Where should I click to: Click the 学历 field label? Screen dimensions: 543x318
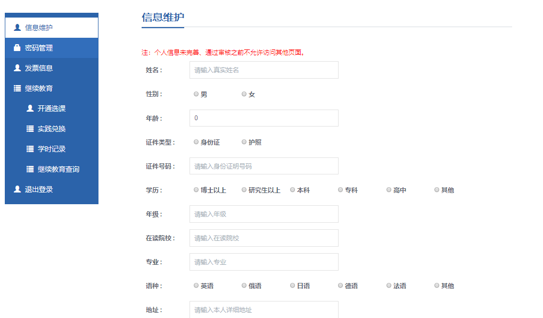[x=154, y=190]
